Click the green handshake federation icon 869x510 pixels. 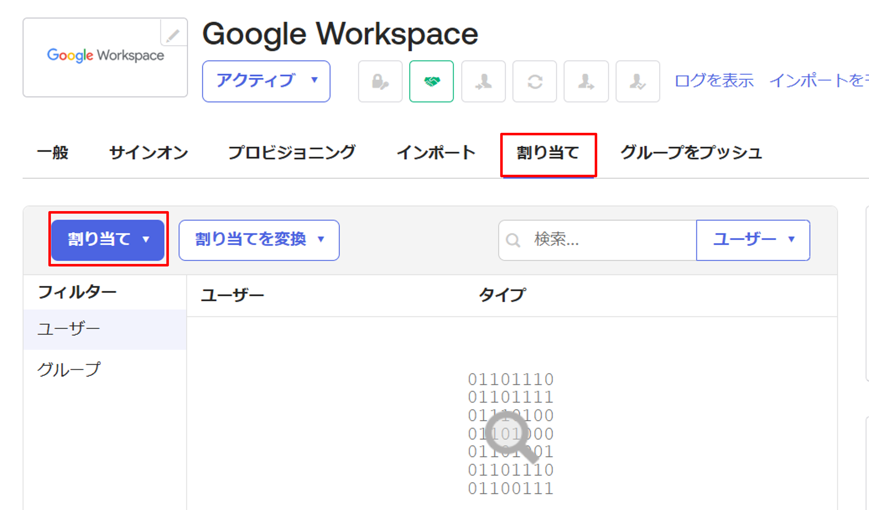[x=431, y=81]
